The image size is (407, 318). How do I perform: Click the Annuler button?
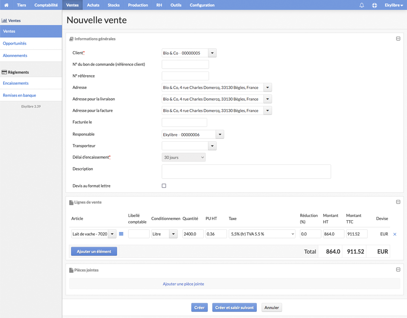pos(271,307)
